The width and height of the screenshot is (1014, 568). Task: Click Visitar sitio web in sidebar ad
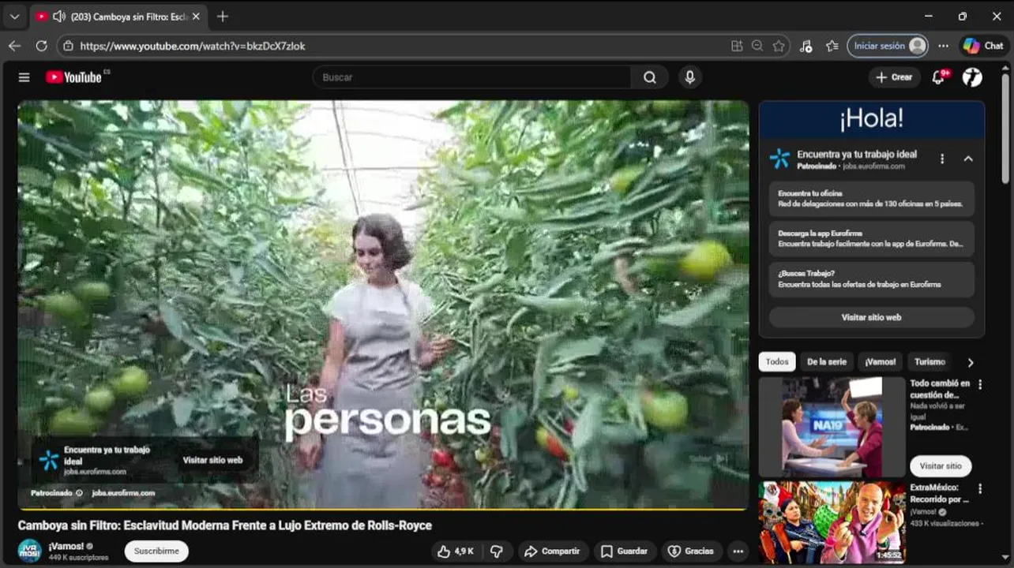[871, 317]
